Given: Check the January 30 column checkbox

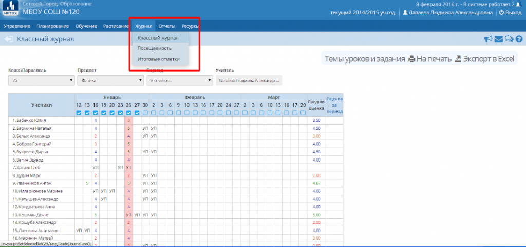Looking at the screenshot, I should pyautogui.click(x=145, y=113).
